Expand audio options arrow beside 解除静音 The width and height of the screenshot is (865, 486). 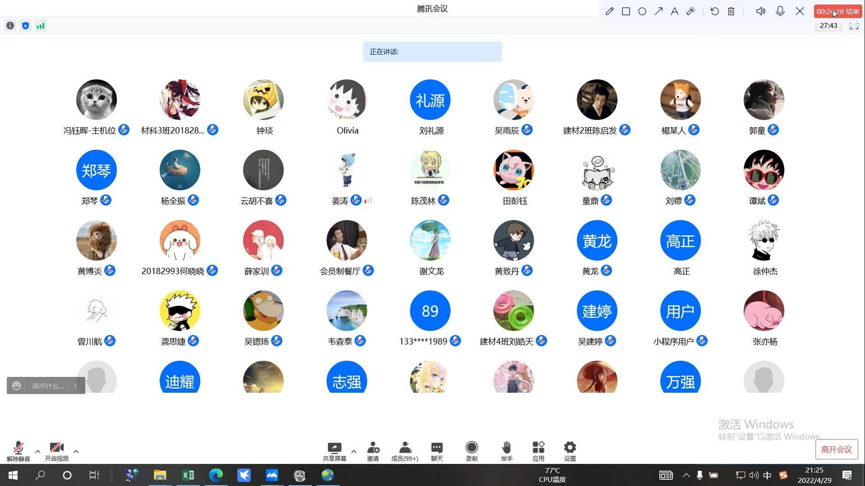coord(37,451)
